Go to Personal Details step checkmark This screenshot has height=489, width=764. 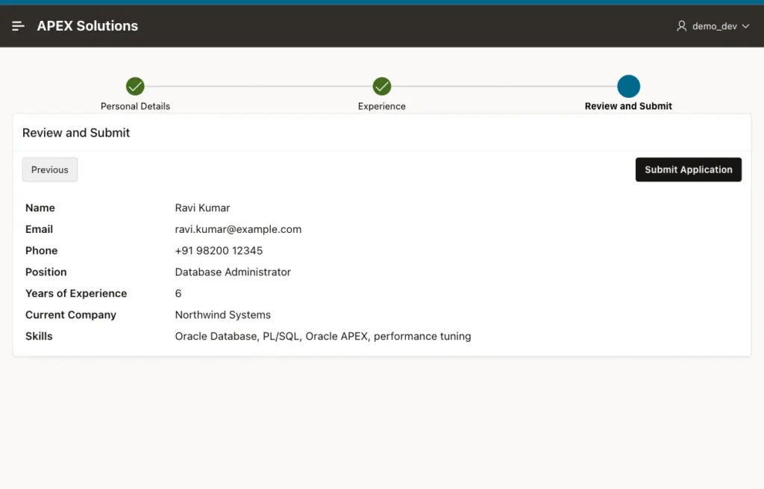(x=135, y=87)
